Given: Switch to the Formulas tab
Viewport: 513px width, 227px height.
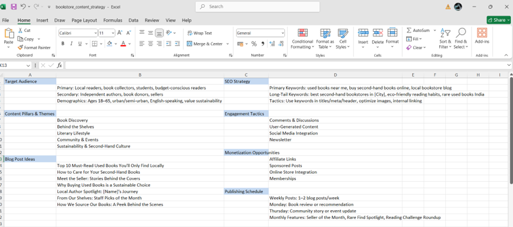Looking at the screenshot, I should tap(113, 20).
